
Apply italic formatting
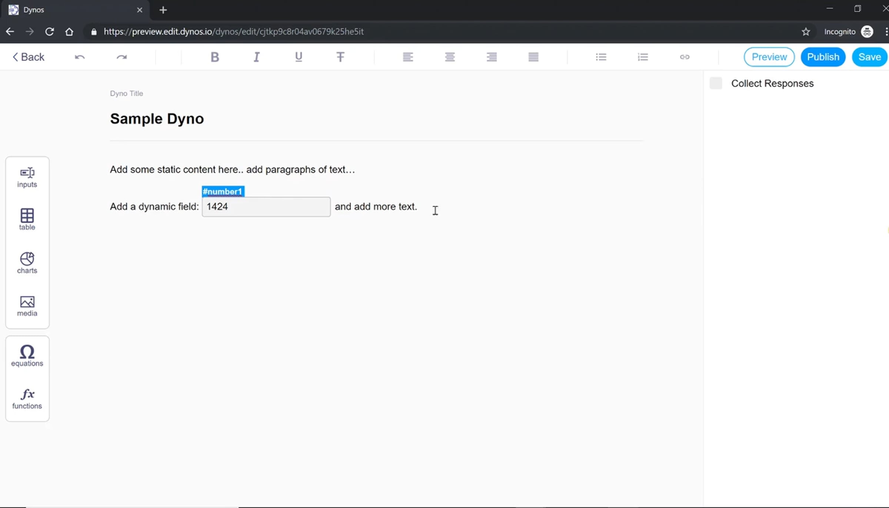click(x=256, y=57)
